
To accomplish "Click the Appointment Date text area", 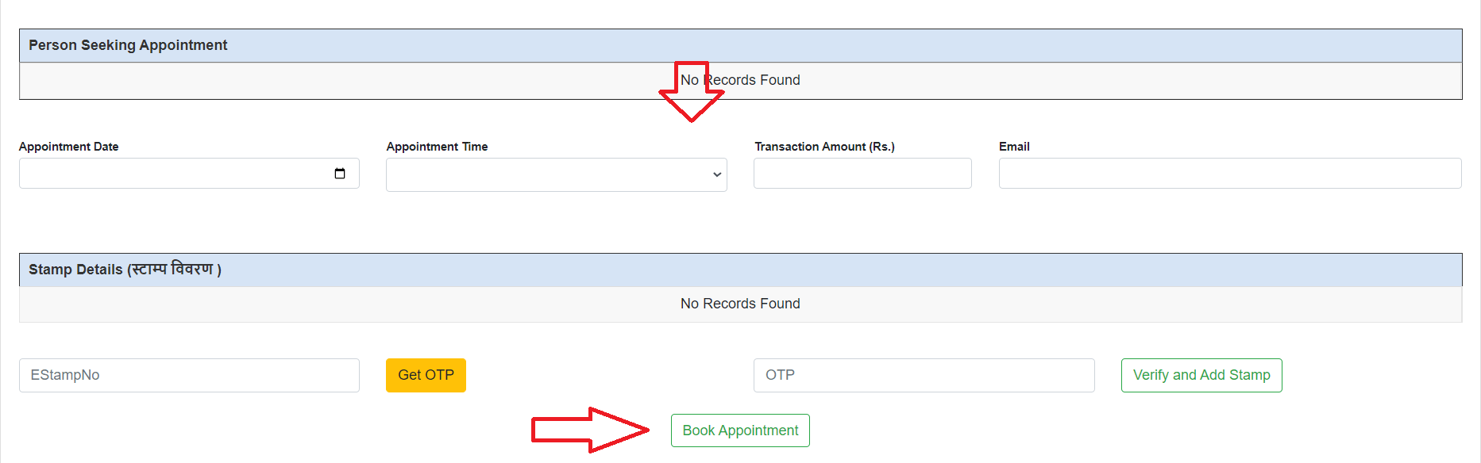I will (x=175, y=174).
